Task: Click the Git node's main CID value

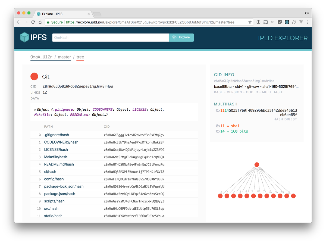Action: pos(78,86)
